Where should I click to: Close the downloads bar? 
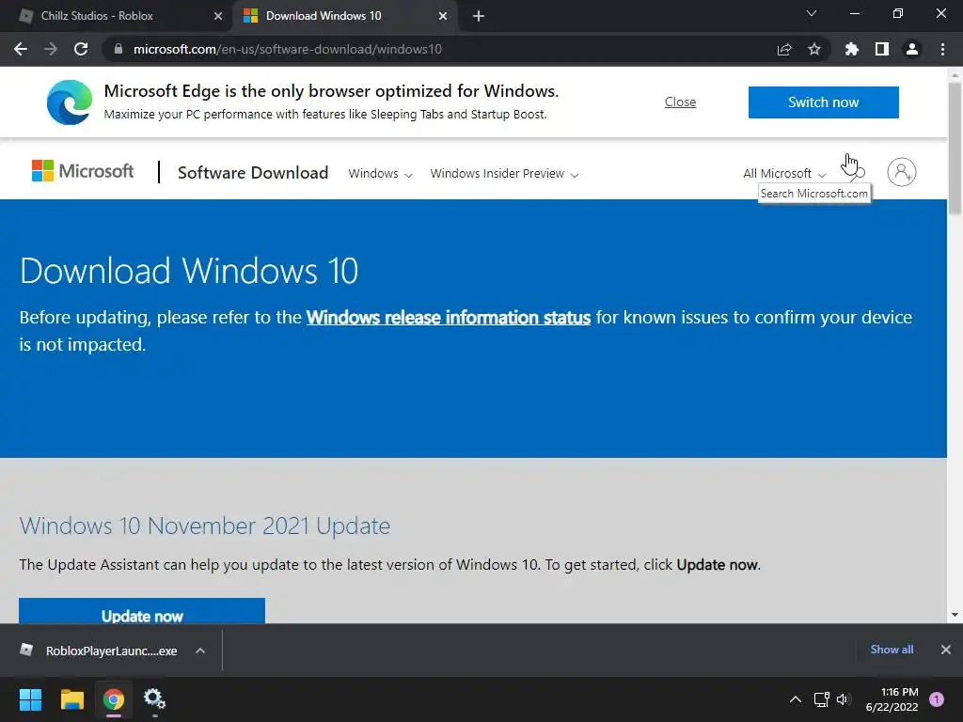(x=946, y=650)
